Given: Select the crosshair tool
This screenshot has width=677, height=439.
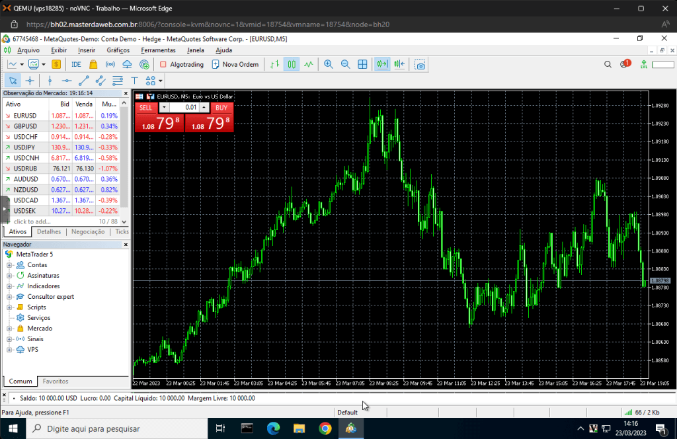Looking at the screenshot, I should (30, 81).
